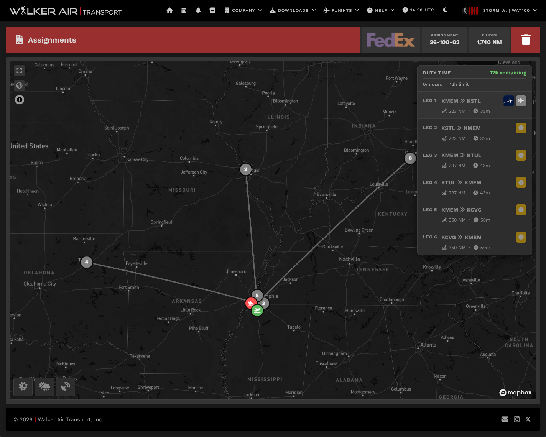Toggle fullscreen map view
The height and width of the screenshot is (437, 546).
pos(20,71)
